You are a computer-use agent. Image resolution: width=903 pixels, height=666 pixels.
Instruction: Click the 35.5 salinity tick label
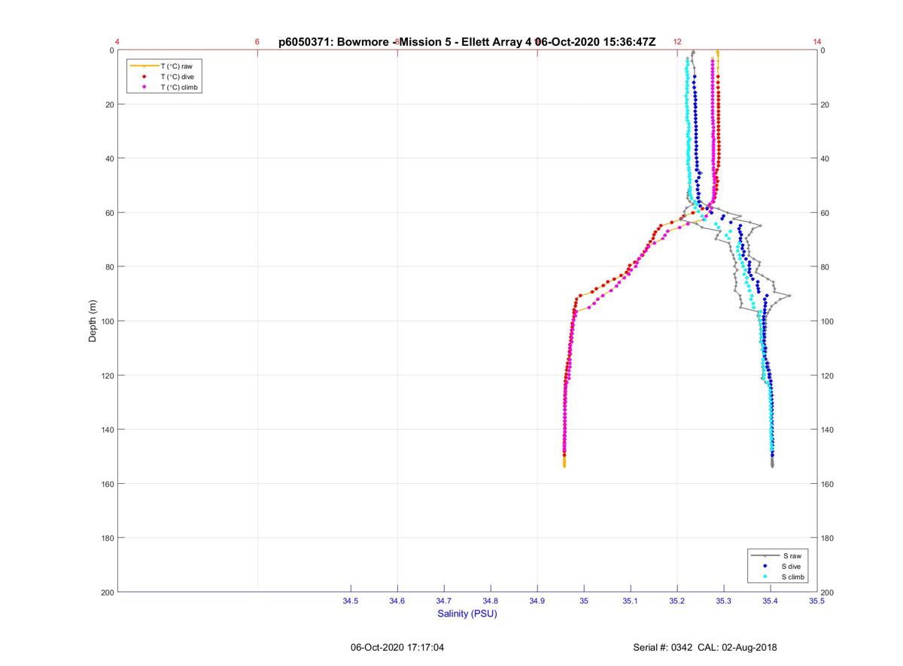click(x=816, y=601)
